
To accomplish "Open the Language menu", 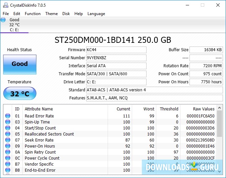I will tap(96, 14).
